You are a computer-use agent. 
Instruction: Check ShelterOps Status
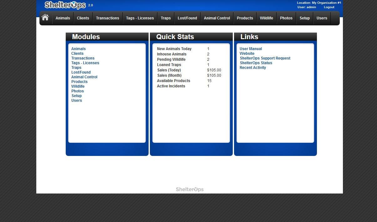tap(256, 63)
